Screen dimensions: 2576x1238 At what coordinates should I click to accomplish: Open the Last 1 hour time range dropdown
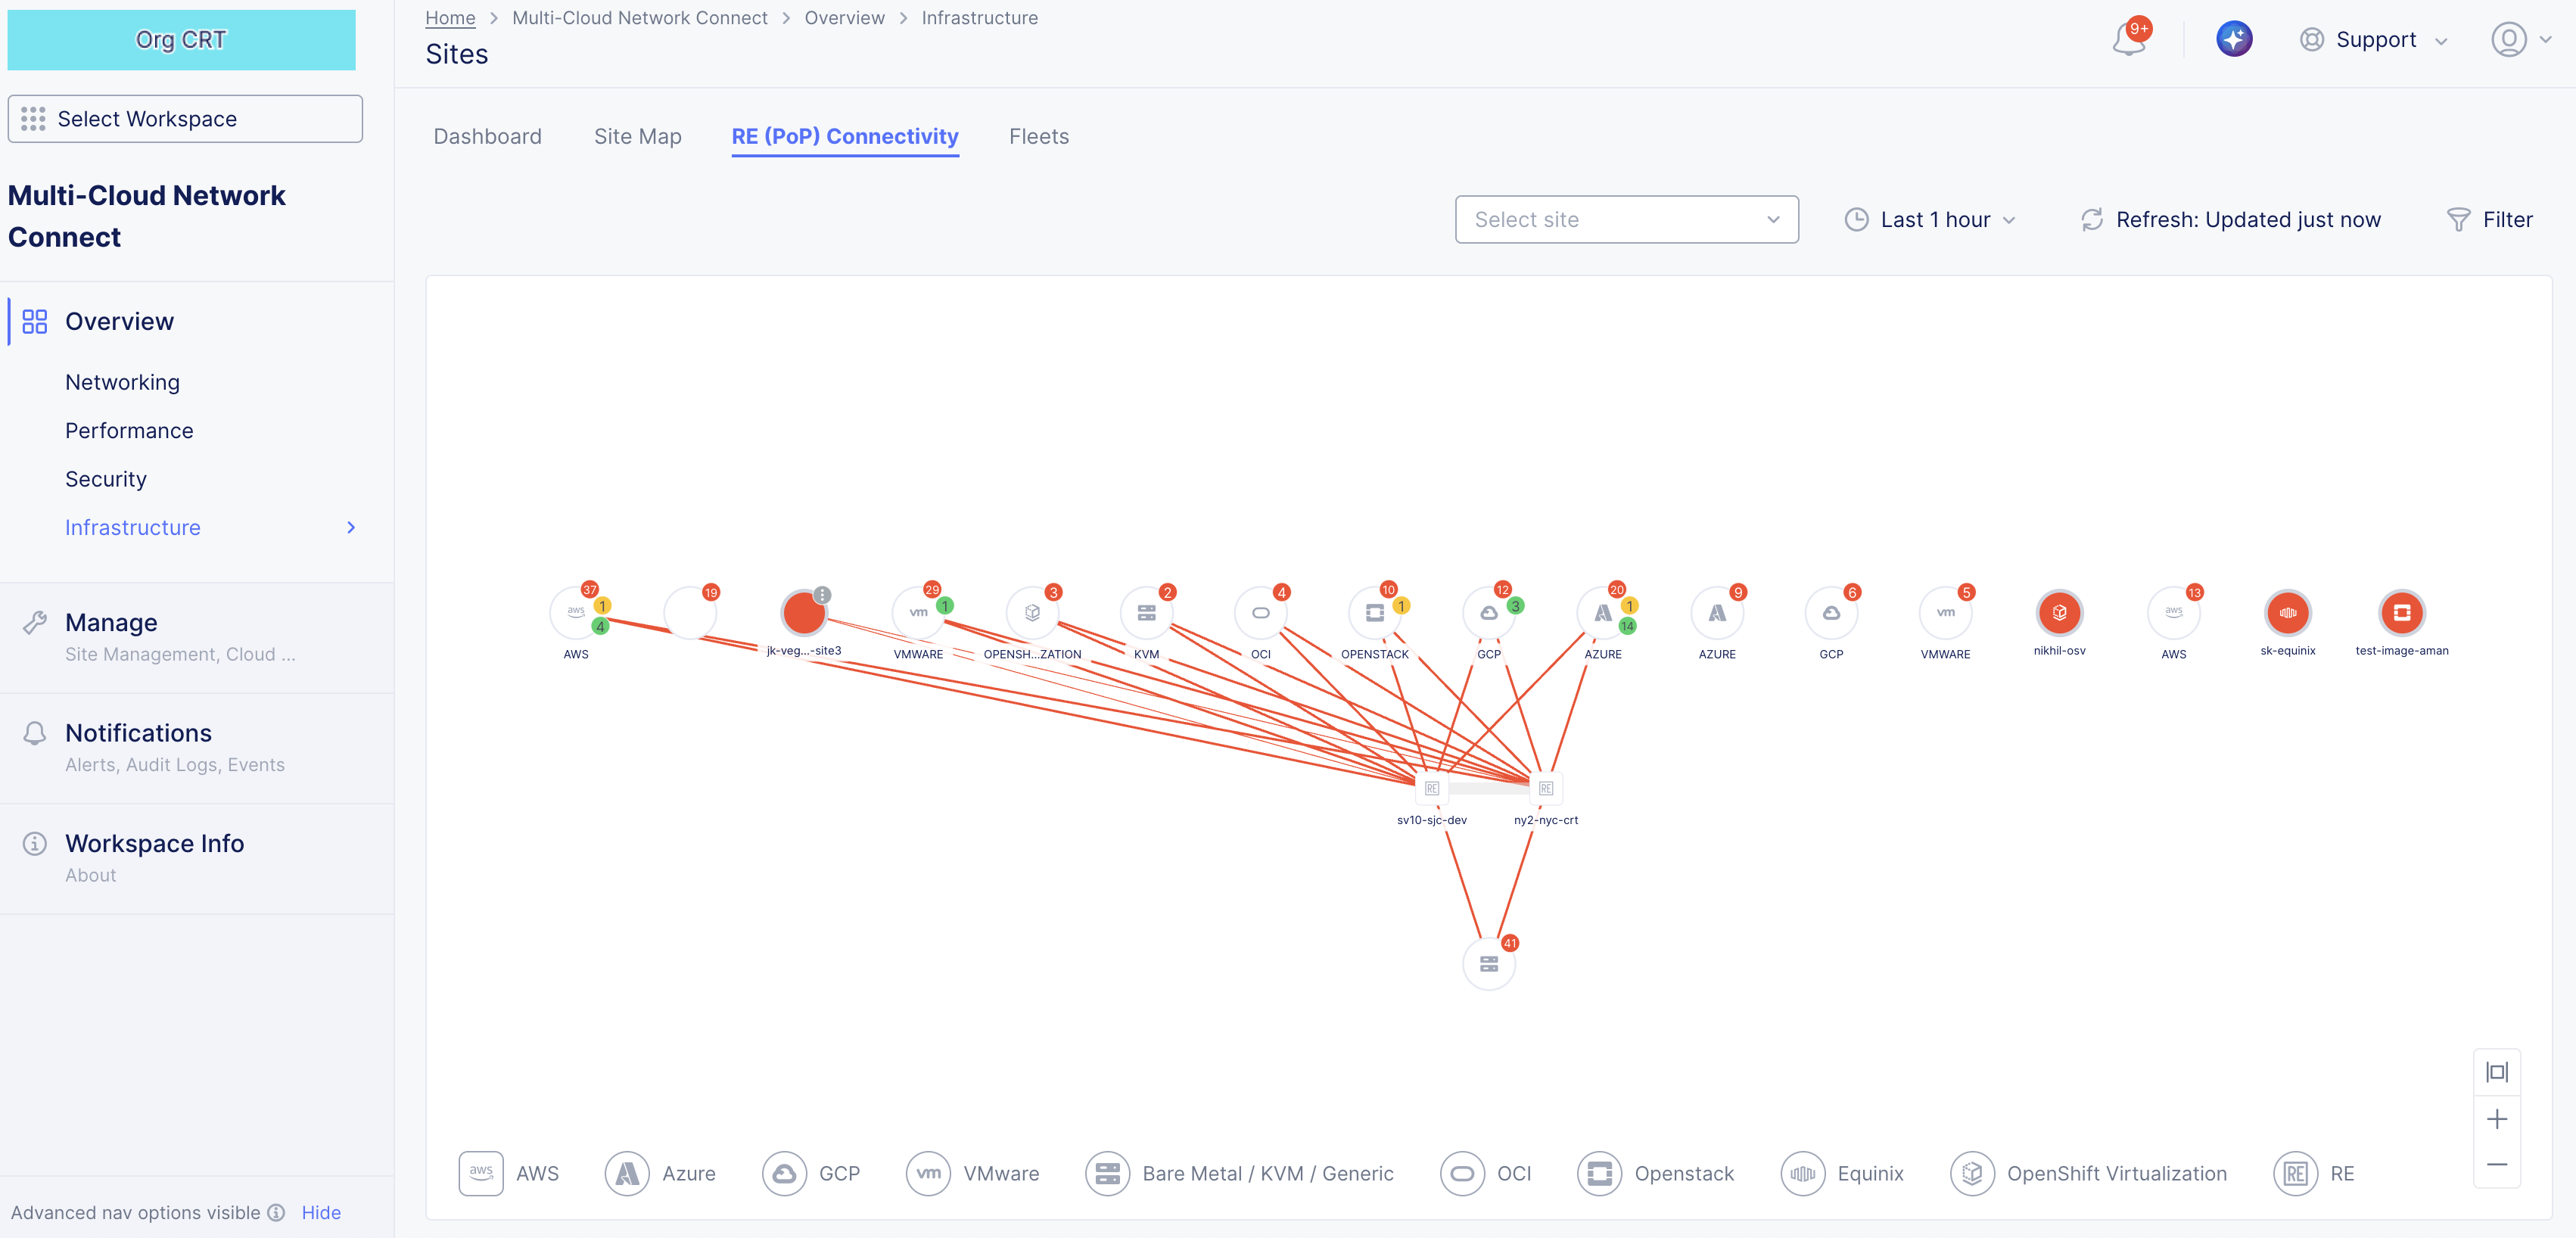(1930, 219)
